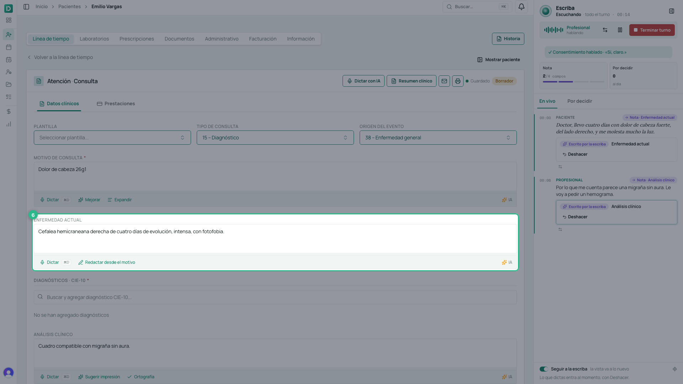Open the notifications bell
The width and height of the screenshot is (683, 384).
point(521,7)
